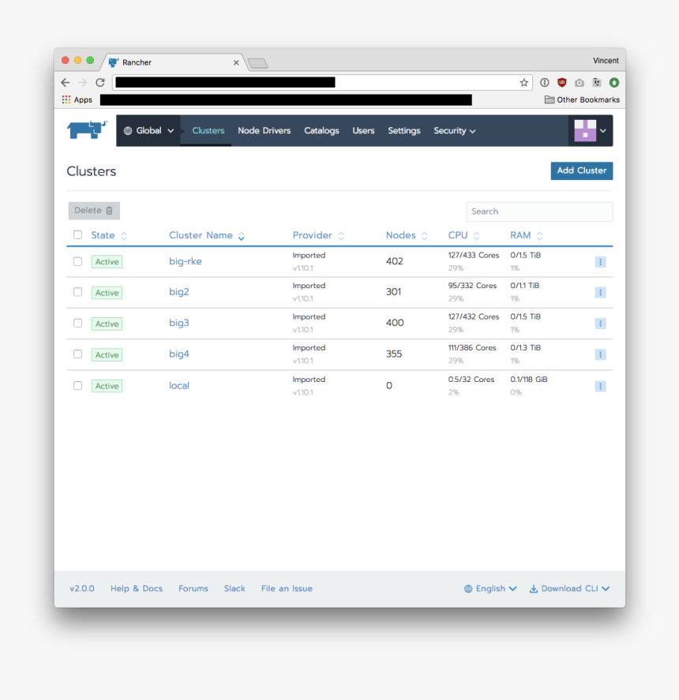Click the Rancher cow logo
The height and width of the screenshot is (700, 679).
[87, 130]
